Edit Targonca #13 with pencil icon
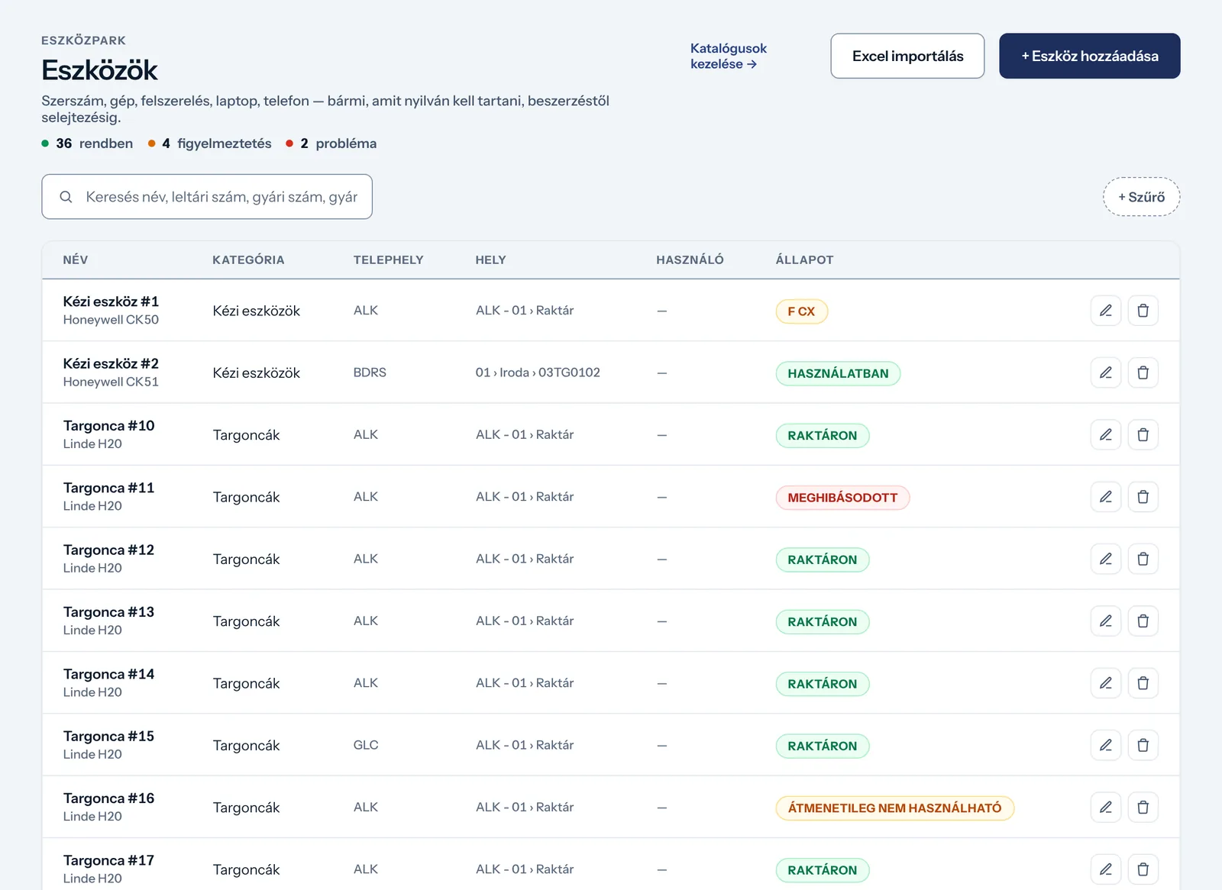 1105,621
